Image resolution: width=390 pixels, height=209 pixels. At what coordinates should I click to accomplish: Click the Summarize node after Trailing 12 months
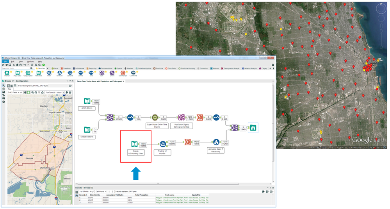(x=187, y=142)
